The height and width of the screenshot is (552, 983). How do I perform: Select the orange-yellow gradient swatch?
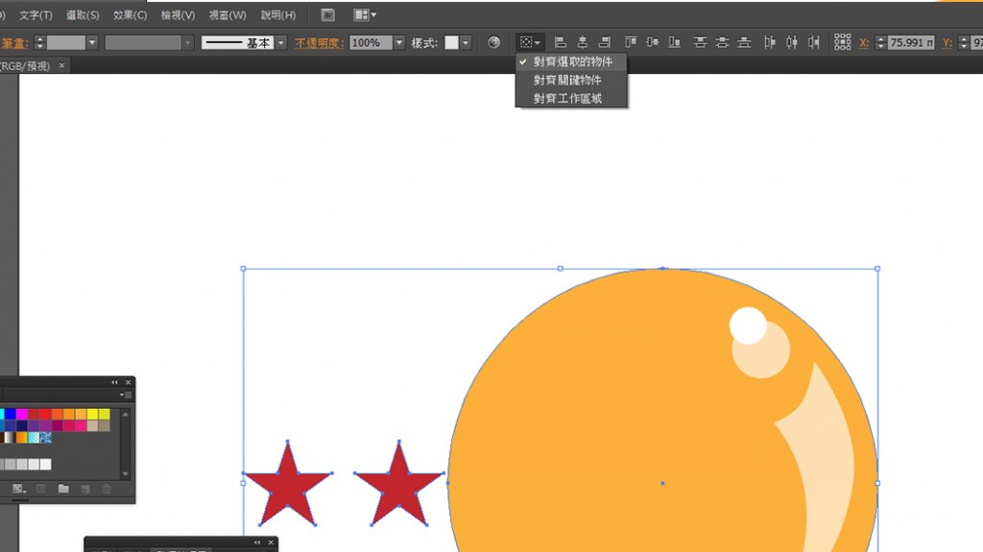pos(22,438)
